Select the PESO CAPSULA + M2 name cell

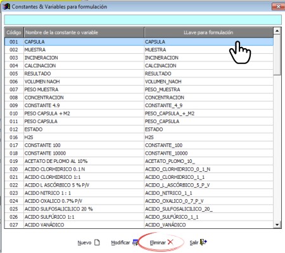pyautogui.click(x=84, y=114)
